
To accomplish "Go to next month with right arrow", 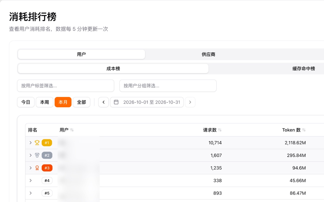I will coord(190,102).
